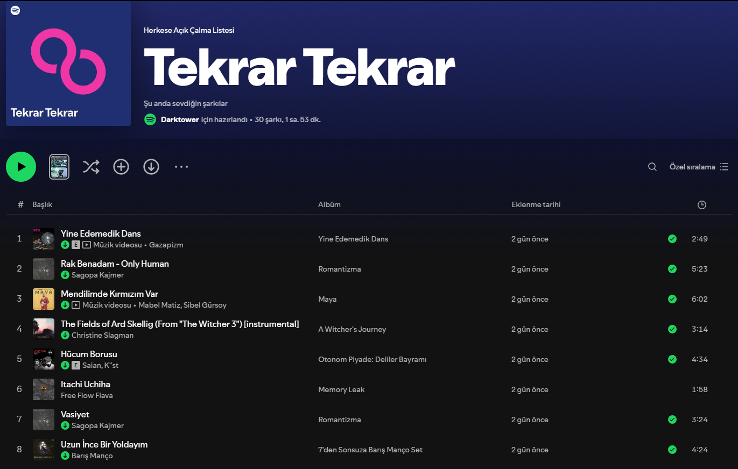Open Yine Edemedik Dans album link
The height and width of the screenshot is (469, 738).
point(353,239)
